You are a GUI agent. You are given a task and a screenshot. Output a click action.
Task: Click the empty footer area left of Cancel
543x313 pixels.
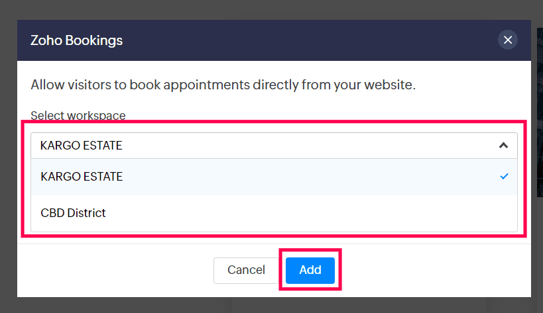115,271
